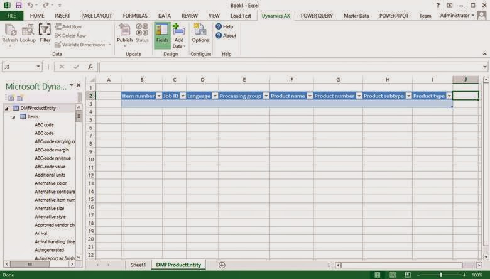The image size is (490, 279).
Task: Switch to the HOME ribbon tab
Action: click(37, 16)
